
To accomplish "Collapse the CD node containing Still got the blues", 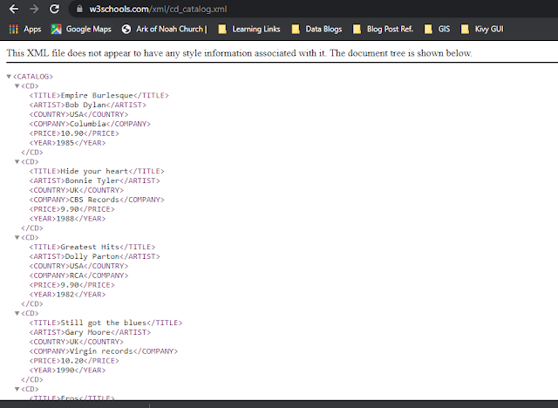I will click(17, 313).
